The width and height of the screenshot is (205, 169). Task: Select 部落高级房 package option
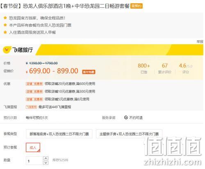pos(59,134)
